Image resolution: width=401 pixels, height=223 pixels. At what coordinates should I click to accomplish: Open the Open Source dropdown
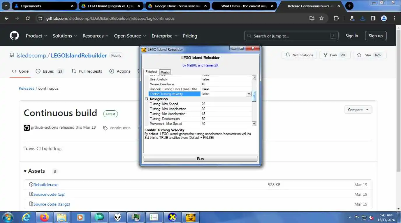point(130,36)
